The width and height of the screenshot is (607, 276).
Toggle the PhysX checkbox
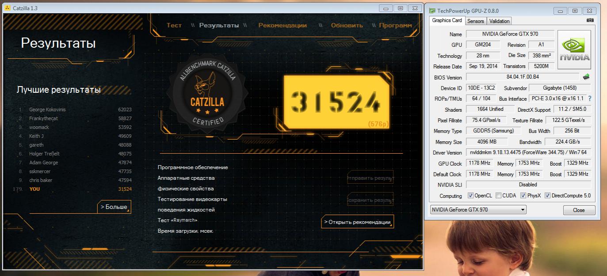pyautogui.click(x=523, y=196)
